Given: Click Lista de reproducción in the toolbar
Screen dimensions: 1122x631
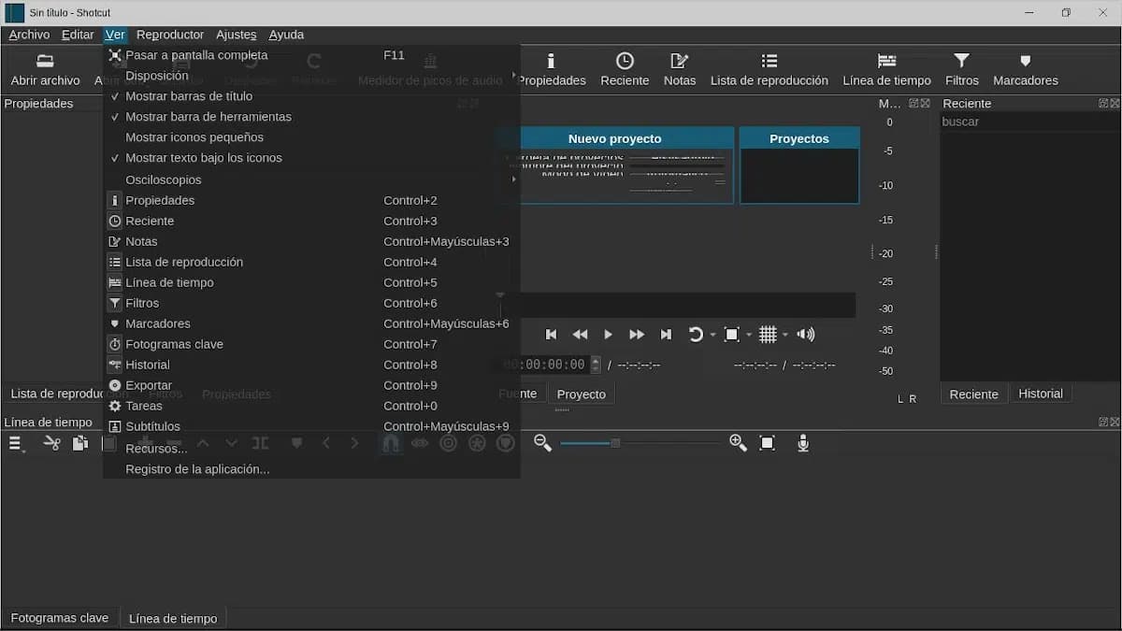Looking at the screenshot, I should pos(770,70).
